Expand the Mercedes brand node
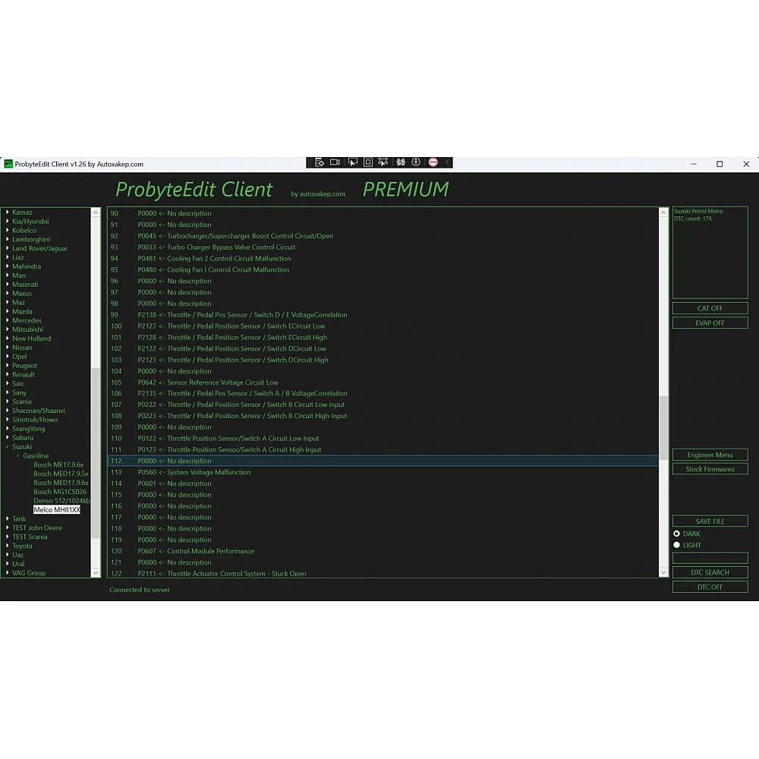 [x=8, y=320]
